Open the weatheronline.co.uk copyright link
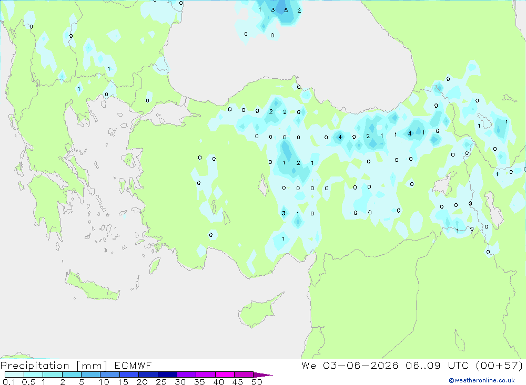The image size is (526, 385). click(x=482, y=380)
